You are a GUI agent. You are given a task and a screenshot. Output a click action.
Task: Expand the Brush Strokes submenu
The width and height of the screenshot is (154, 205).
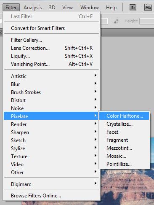[52, 92]
